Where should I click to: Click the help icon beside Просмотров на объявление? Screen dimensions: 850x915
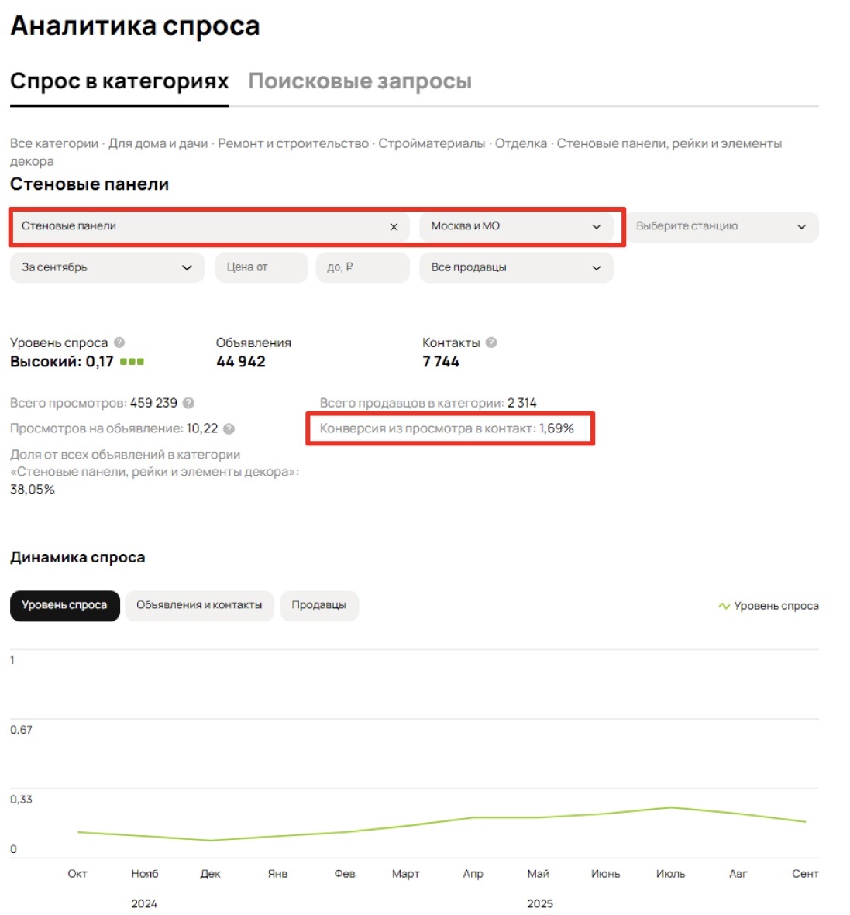[x=227, y=427]
